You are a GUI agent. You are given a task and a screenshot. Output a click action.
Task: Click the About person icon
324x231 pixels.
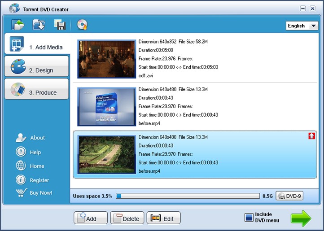pyautogui.click(x=21, y=138)
